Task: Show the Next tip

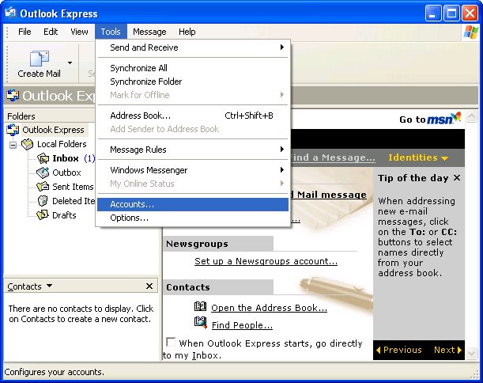Action: coord(448,350)
